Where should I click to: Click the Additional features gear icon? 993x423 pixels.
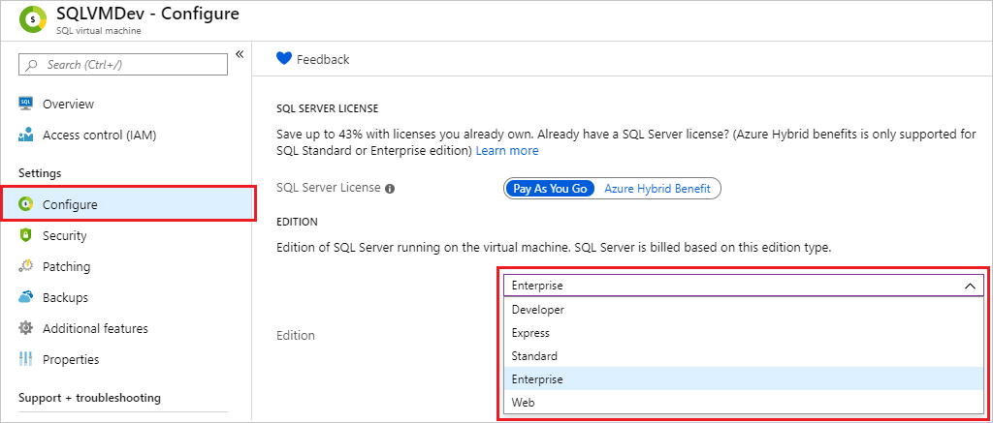pos(26,328)
